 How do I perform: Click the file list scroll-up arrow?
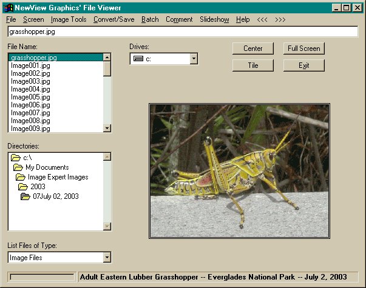coord(107,57)
